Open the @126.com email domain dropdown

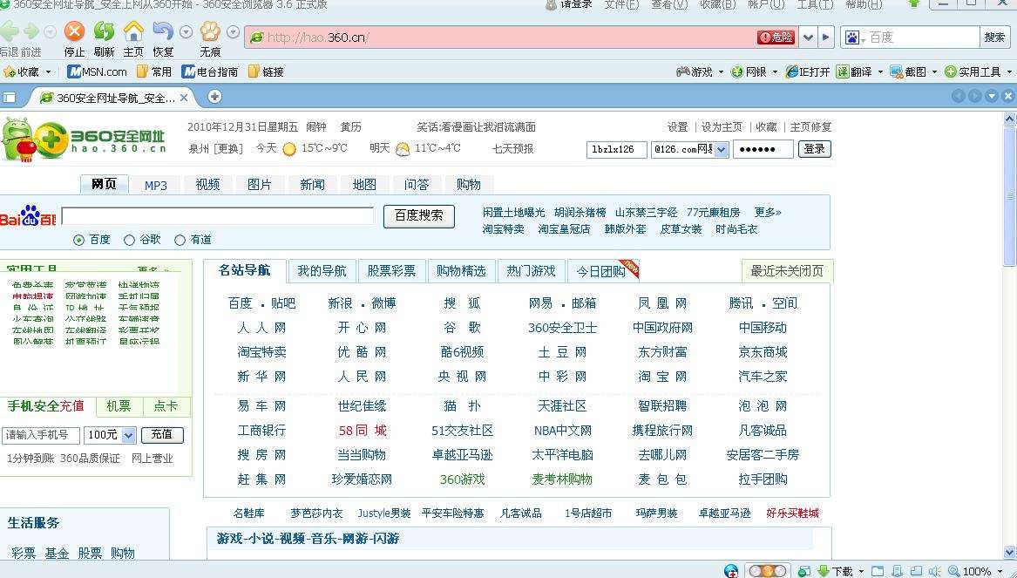[722, 149]
